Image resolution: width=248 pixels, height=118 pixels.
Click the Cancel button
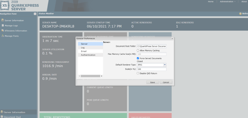pyautogui.click(x=166, y=82)
